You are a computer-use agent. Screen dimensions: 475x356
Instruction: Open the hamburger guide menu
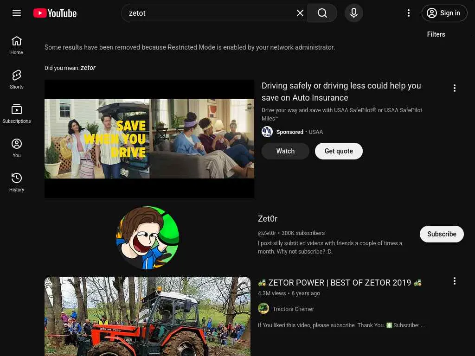17,13
